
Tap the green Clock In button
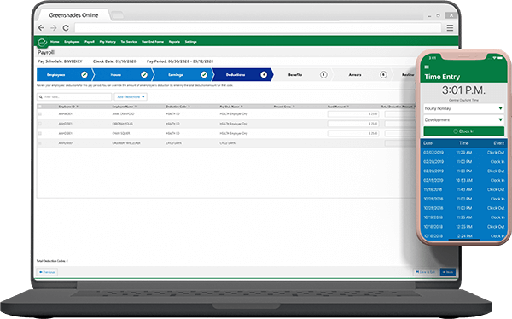point(463,131)
